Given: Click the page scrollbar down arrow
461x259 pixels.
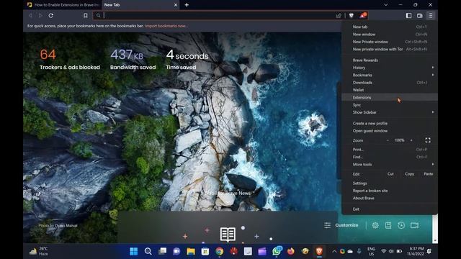Looking at the screenshot, I should 435,241.
